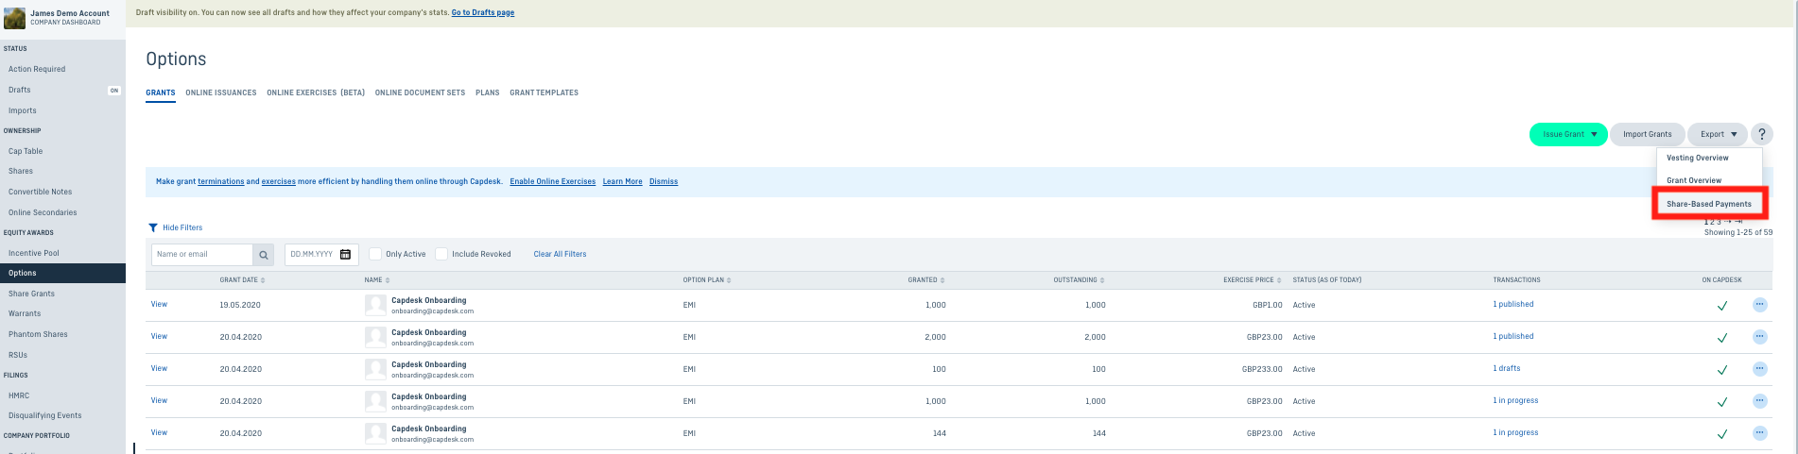Open Imports in sidebar
The width and height of the screenshot is (1798, 454).
pos(23,110)
